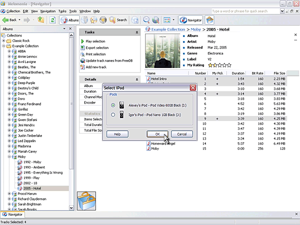Click the tree scrollbar down arrow
Viewport: 300px width, 225px height.
(x=71, y=208)
